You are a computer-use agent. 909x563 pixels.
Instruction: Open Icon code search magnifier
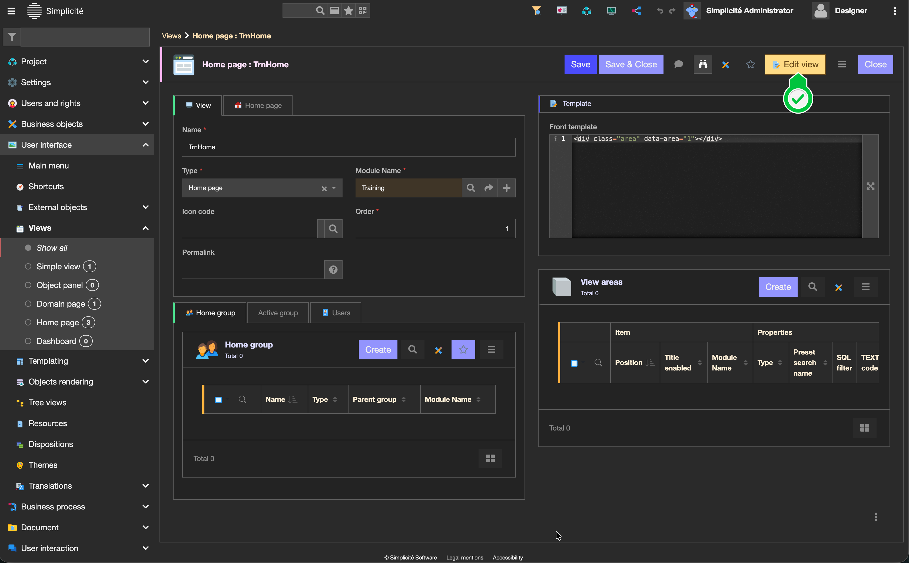tap(333, 228)
